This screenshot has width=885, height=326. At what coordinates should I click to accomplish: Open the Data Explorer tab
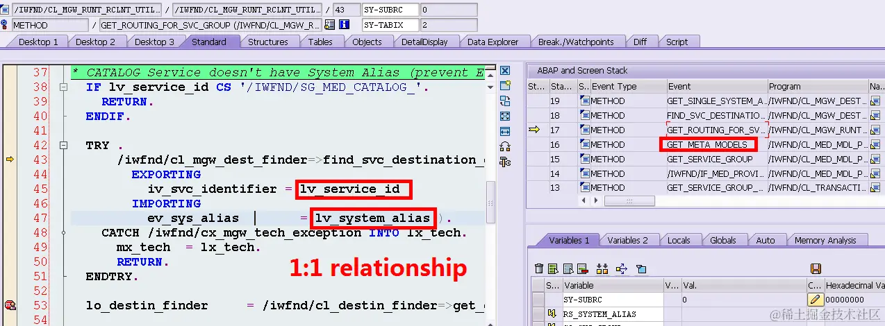point(493,42)
